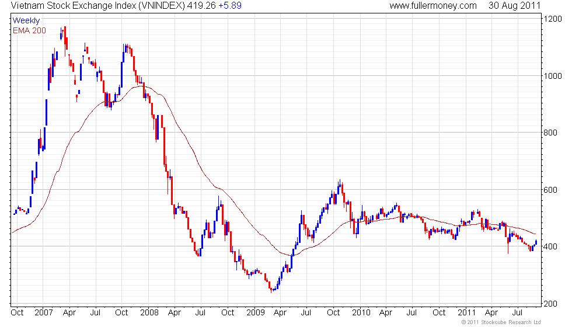Screen dimensions: 572x327
Task: Click the +5.89 change value
Action: click(230, 6)
